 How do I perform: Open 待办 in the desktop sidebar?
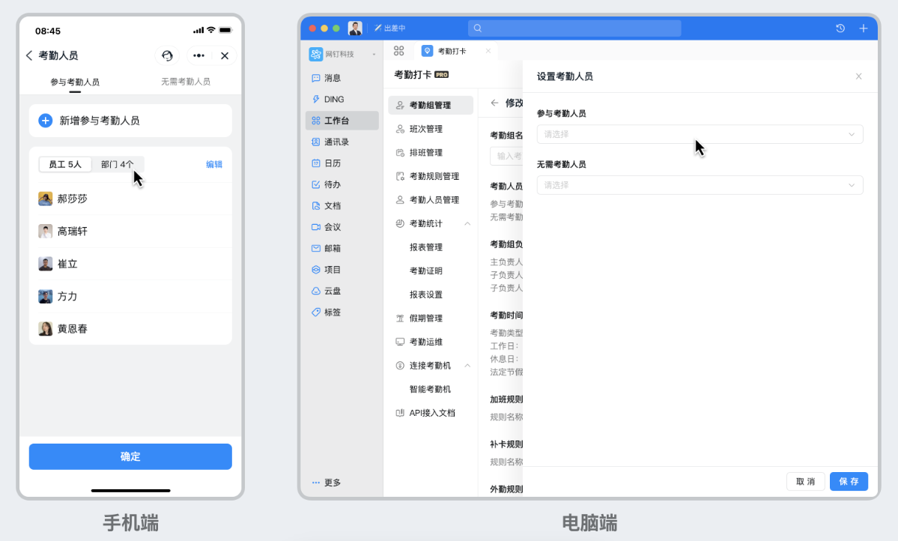[x=342, y=184]
